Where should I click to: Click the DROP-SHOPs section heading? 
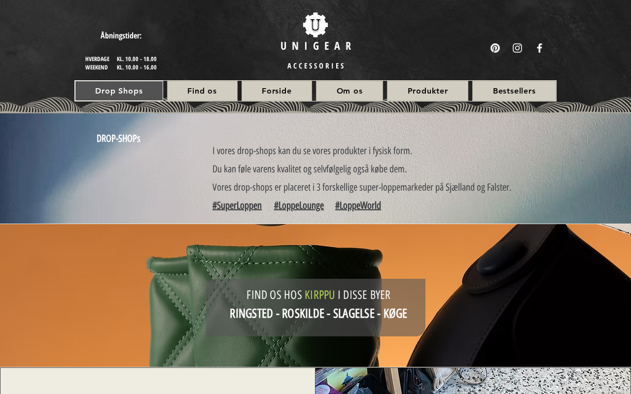coord(118,138)
